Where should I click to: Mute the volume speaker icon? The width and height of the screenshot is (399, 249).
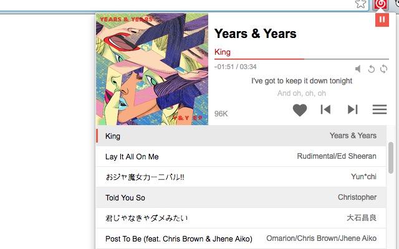coord(358,68)
